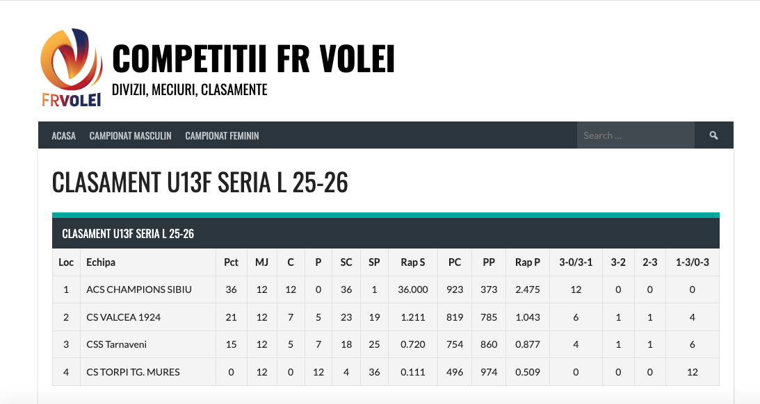
Task: Sort by the Pct column header
Action: [231, 262]
